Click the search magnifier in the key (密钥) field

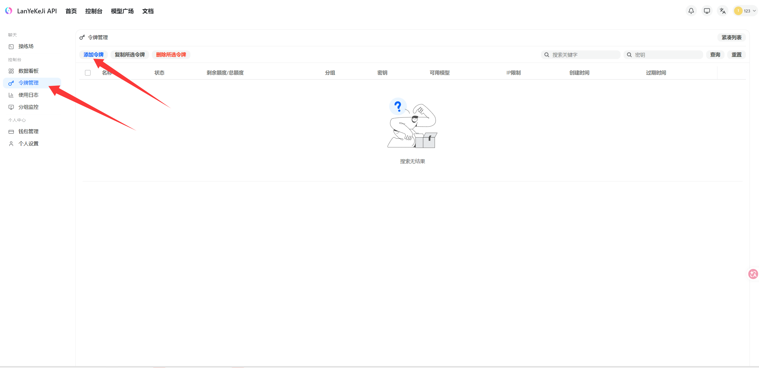pos(629,55)
